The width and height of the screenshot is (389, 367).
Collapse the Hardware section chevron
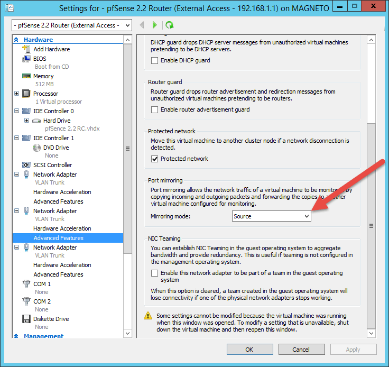[16, 40]
